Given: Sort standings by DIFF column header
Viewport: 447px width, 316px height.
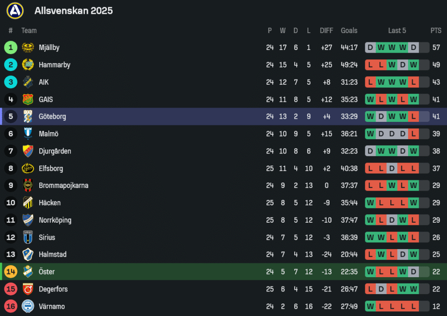Looking at the screenshot, I should (326, 30).
